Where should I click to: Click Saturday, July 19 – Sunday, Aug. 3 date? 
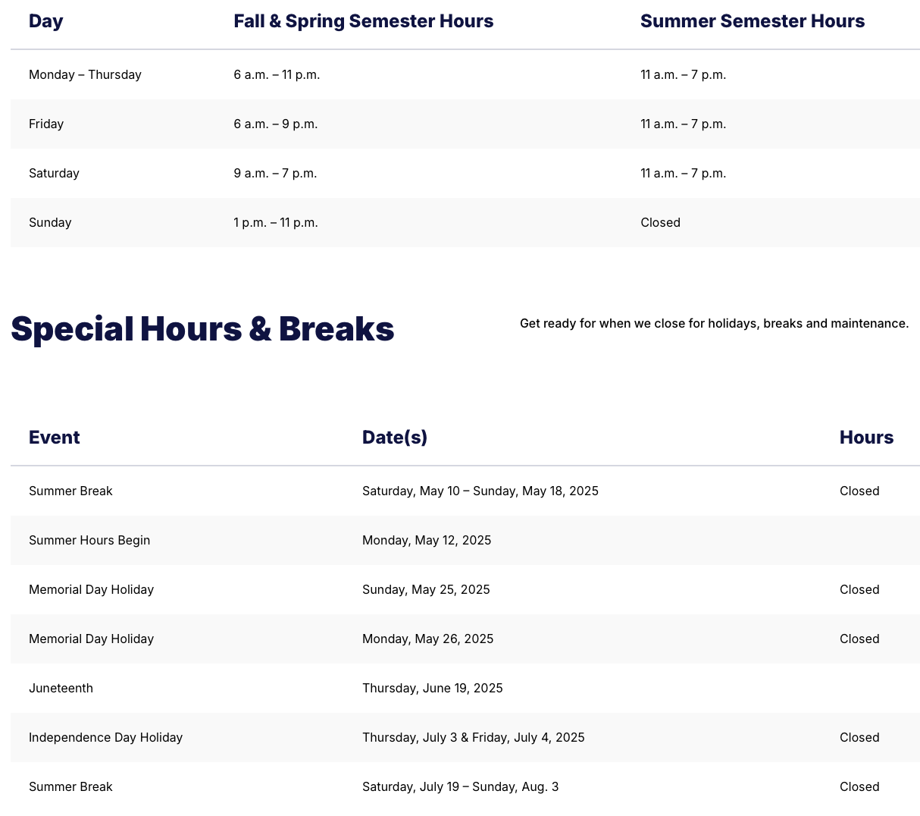tap(460, 786)
